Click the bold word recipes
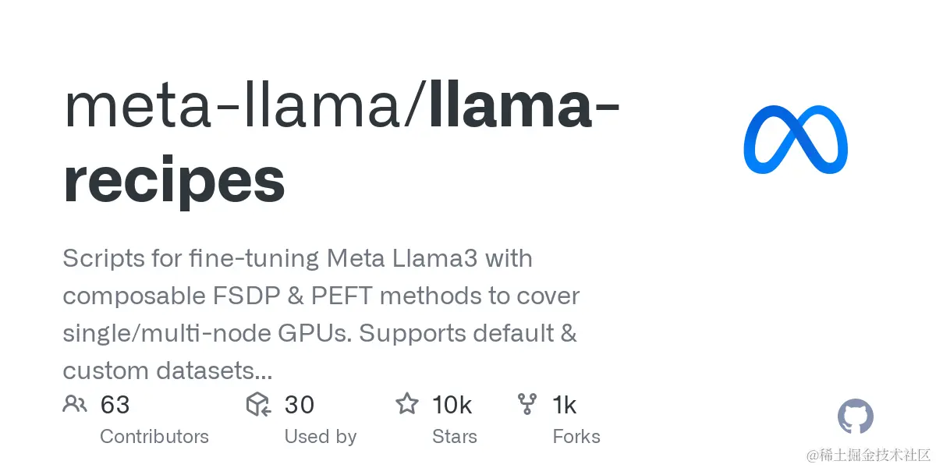The width and height of the screenshot is (936, 468). [x=174, y=181]
